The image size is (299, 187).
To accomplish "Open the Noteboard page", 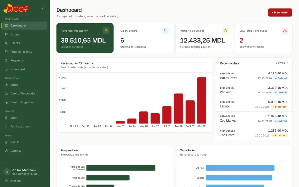I will [x=24, y=69].
